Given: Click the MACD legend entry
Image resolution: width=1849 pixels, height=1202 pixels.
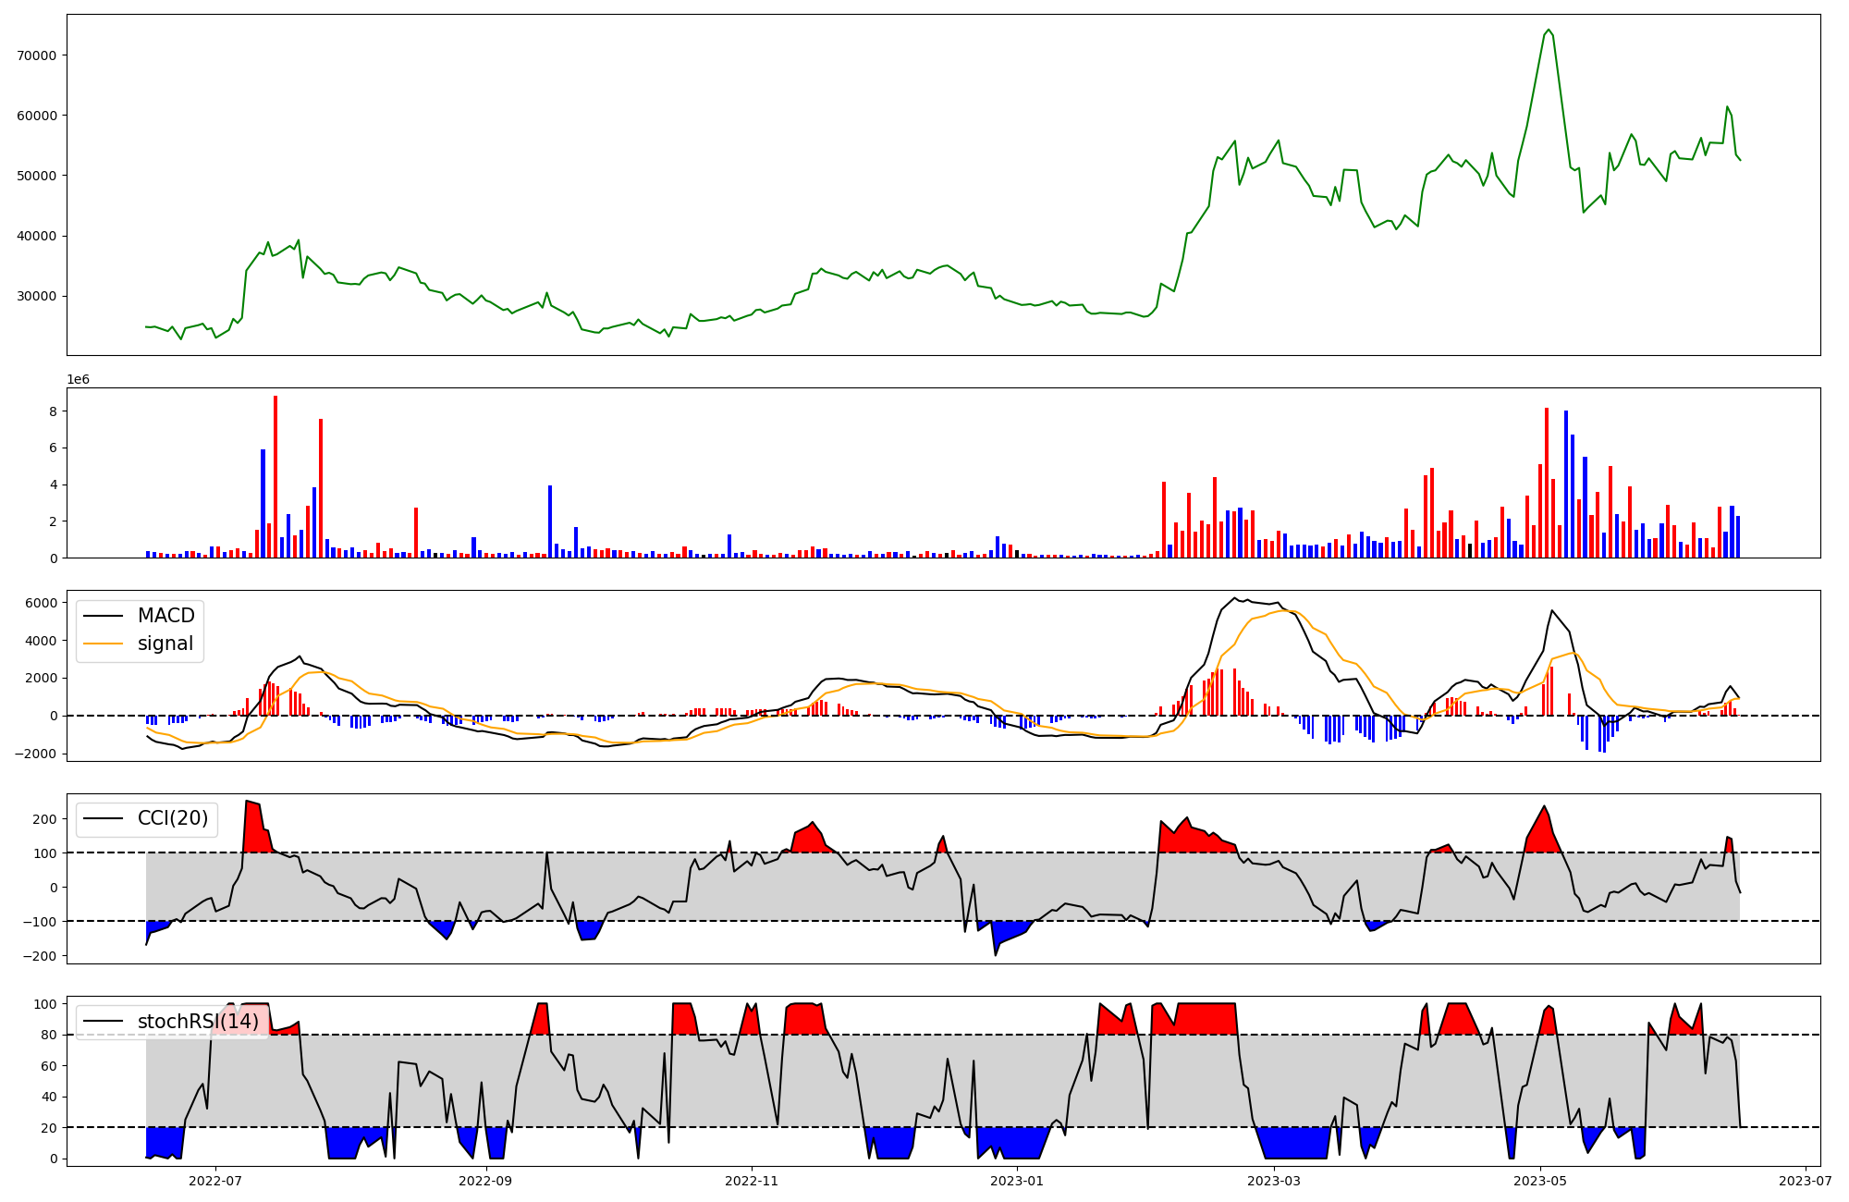Looking at the screenshot, I should (139, 616).
